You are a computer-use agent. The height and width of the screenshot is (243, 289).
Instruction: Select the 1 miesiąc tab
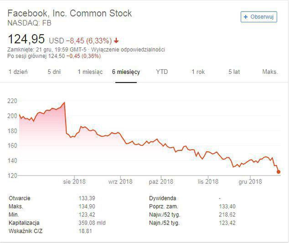90,72
